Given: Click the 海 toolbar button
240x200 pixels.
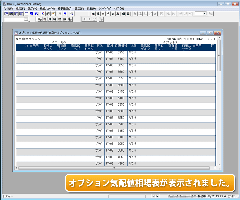Looking at the screenshot, I should (x=124, y=14).
